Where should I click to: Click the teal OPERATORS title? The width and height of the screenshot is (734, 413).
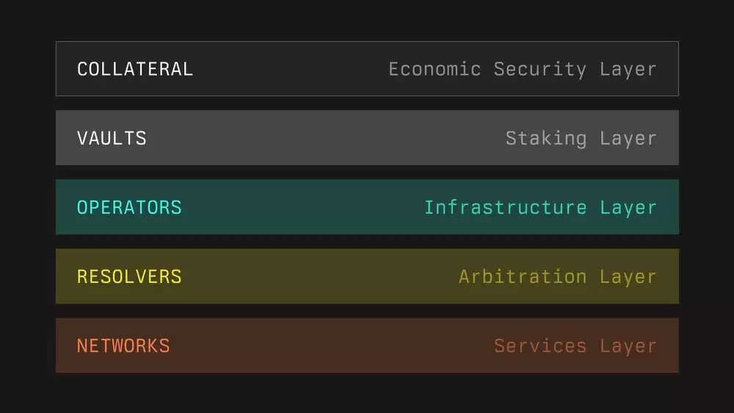129,207
